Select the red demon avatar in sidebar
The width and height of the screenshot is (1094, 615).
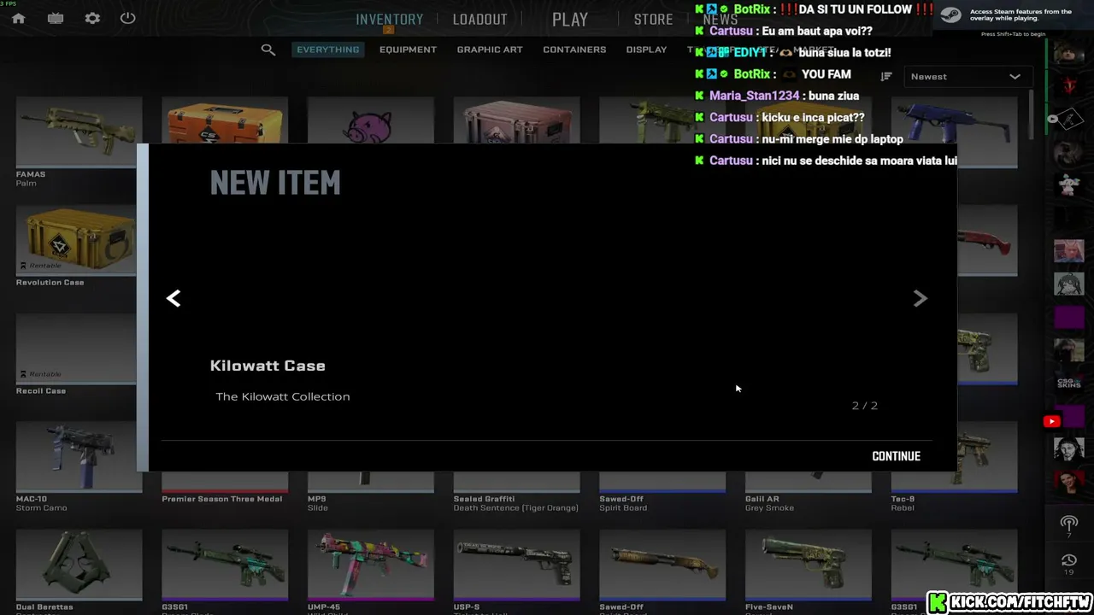1069,85
